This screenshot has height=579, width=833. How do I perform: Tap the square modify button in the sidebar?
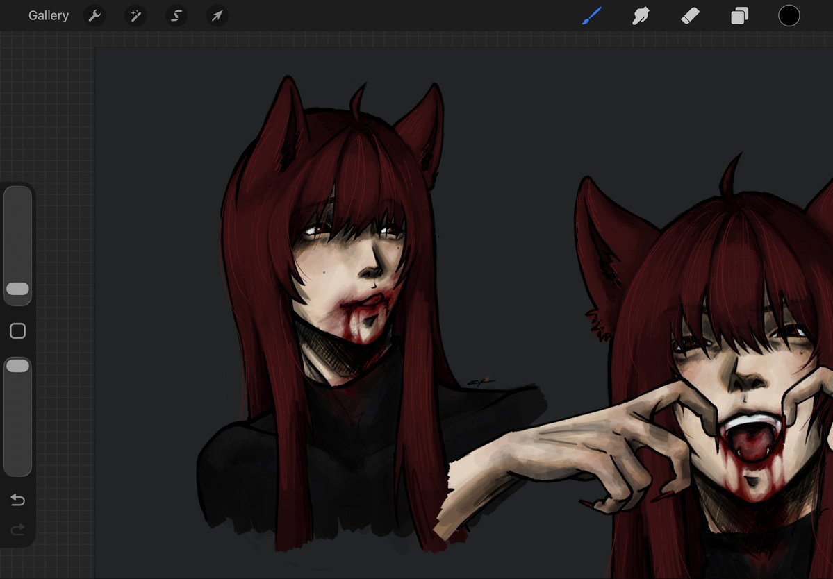tap(17, 330)
